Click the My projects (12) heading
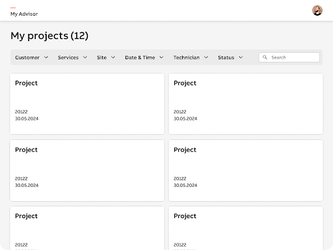The height and width of the screenshot is (250, 333). coord(49,36)
